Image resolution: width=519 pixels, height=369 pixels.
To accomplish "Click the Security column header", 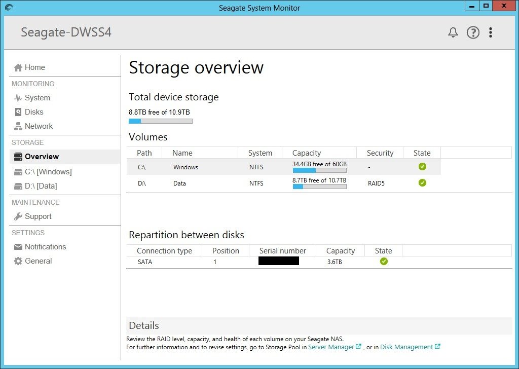I will tap(380, 153).
